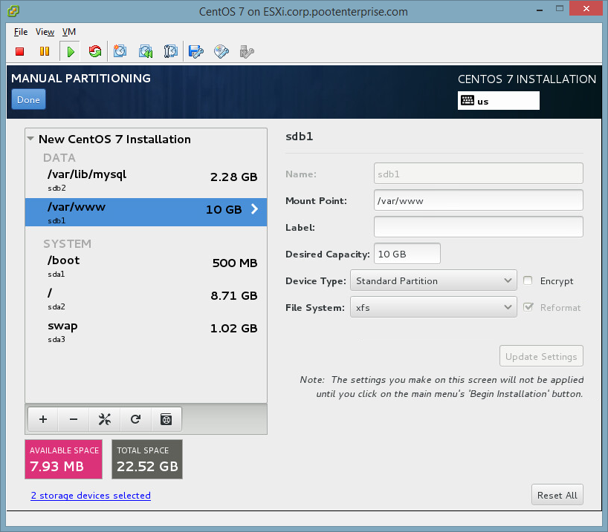Click the Revert to Snapshot toolbar icon
Viewport: 608px width, 532px height.
coord(146,51)
